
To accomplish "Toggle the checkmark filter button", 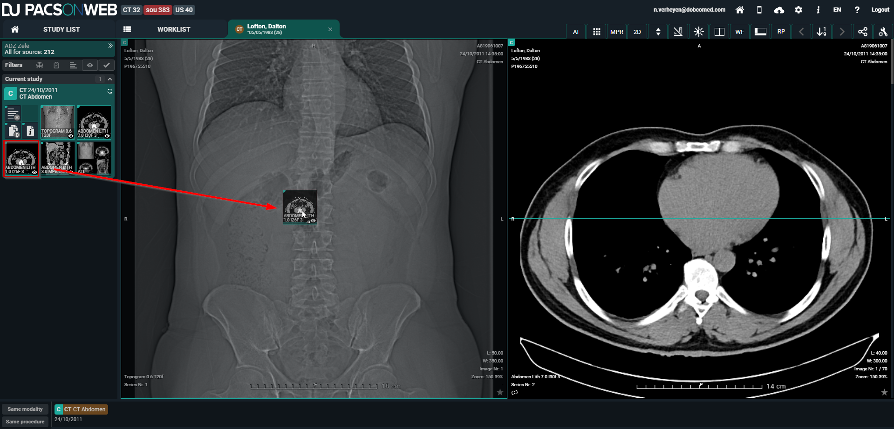I will click(107, 65).
